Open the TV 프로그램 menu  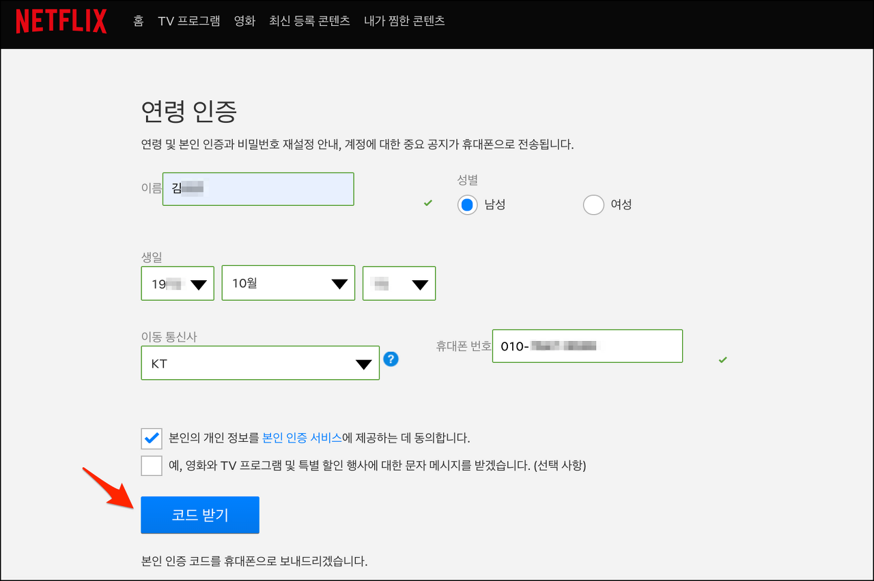tap(189, 20)
